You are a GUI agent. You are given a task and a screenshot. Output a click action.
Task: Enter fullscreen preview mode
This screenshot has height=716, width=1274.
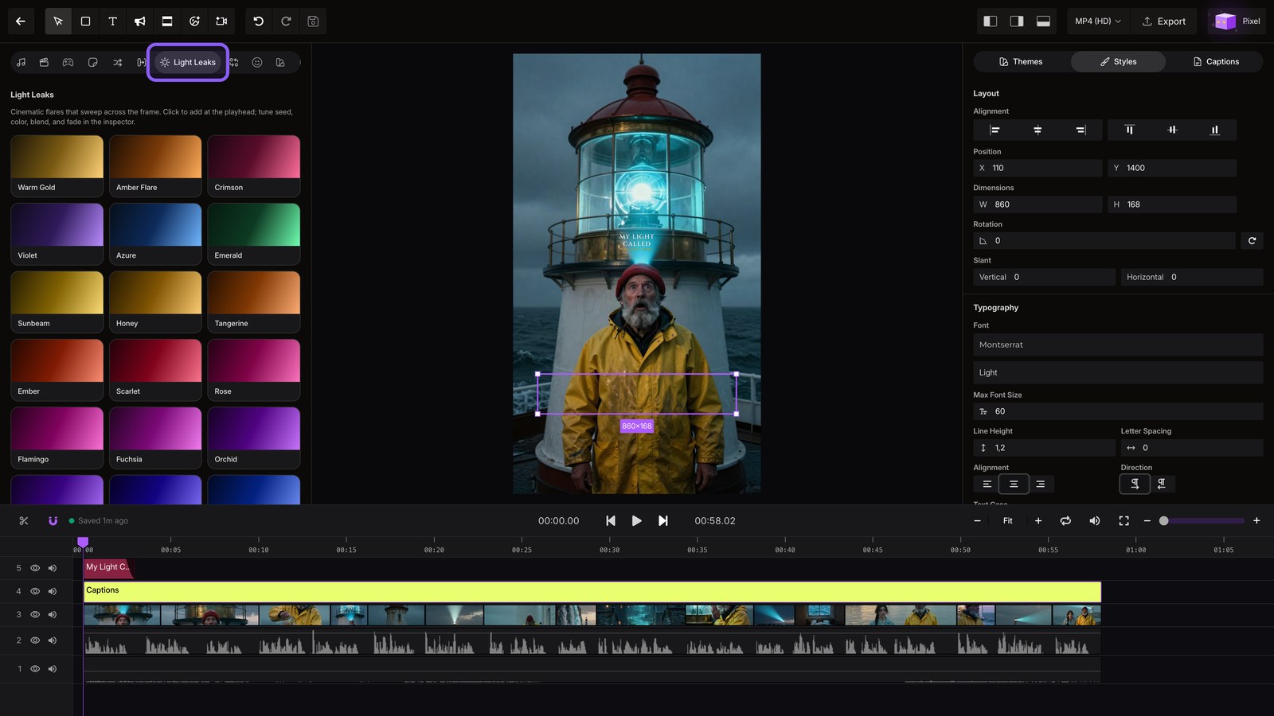(1124, 521)
